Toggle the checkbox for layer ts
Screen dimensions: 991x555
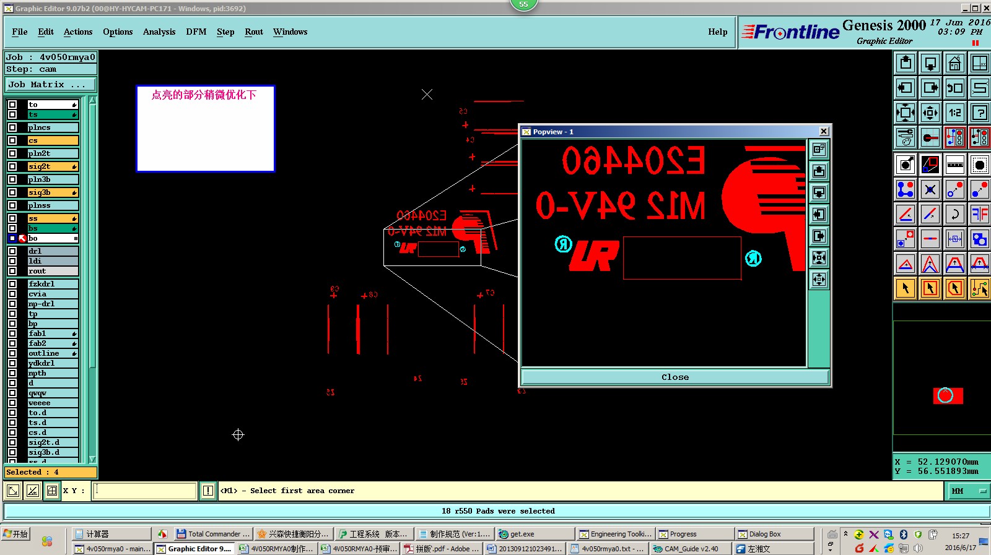point(12,114)
